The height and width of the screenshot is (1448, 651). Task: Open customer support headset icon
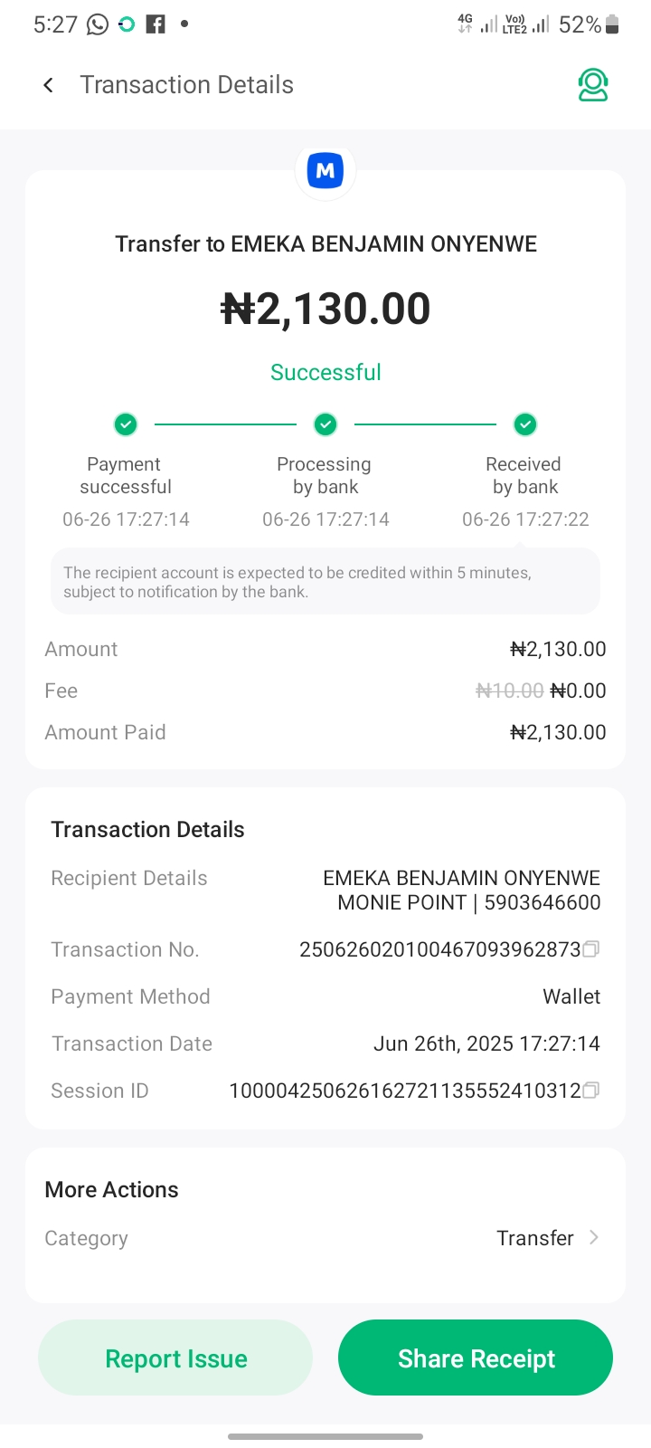pyautogui.click(x=593, y=85)
